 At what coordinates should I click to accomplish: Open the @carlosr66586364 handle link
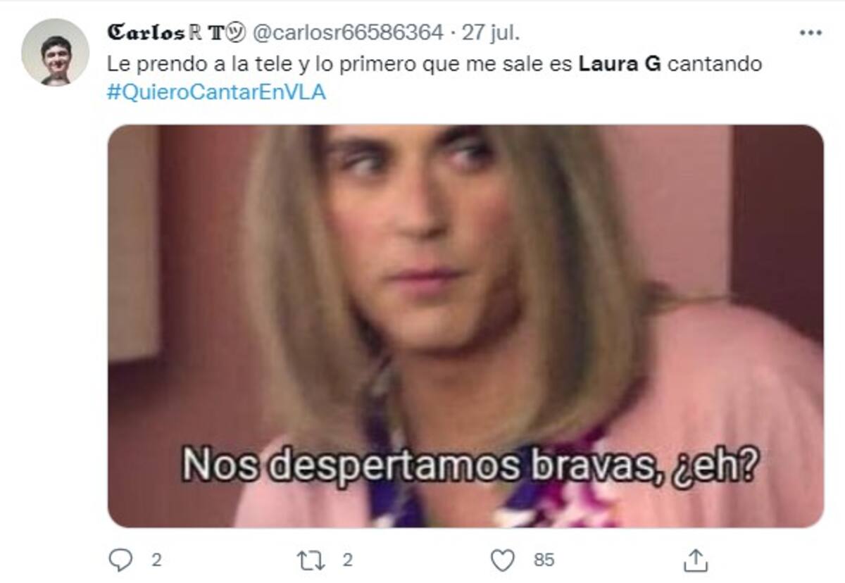point(348,32)
